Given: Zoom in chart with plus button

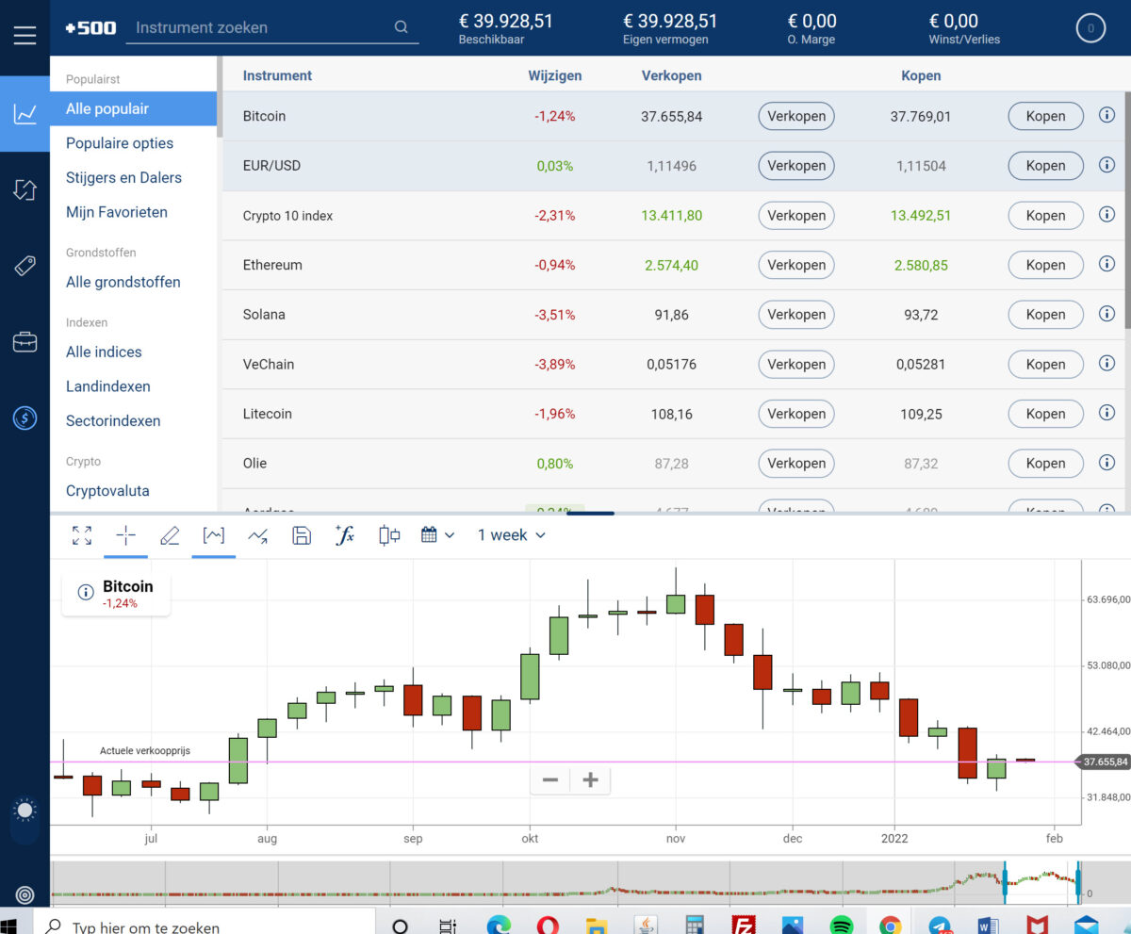Looking at the screenshot, I should 590,779.
